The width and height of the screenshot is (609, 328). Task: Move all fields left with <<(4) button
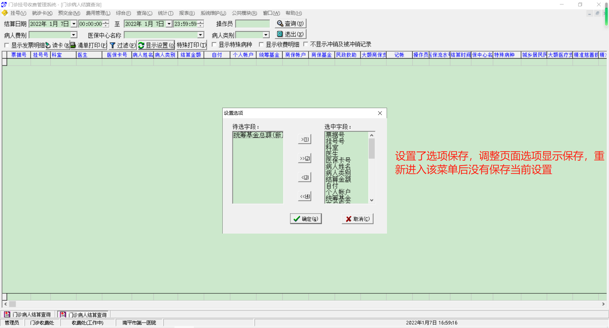[x=304, y=196]
